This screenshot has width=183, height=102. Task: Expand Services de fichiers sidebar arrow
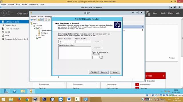tap(28, 39)
